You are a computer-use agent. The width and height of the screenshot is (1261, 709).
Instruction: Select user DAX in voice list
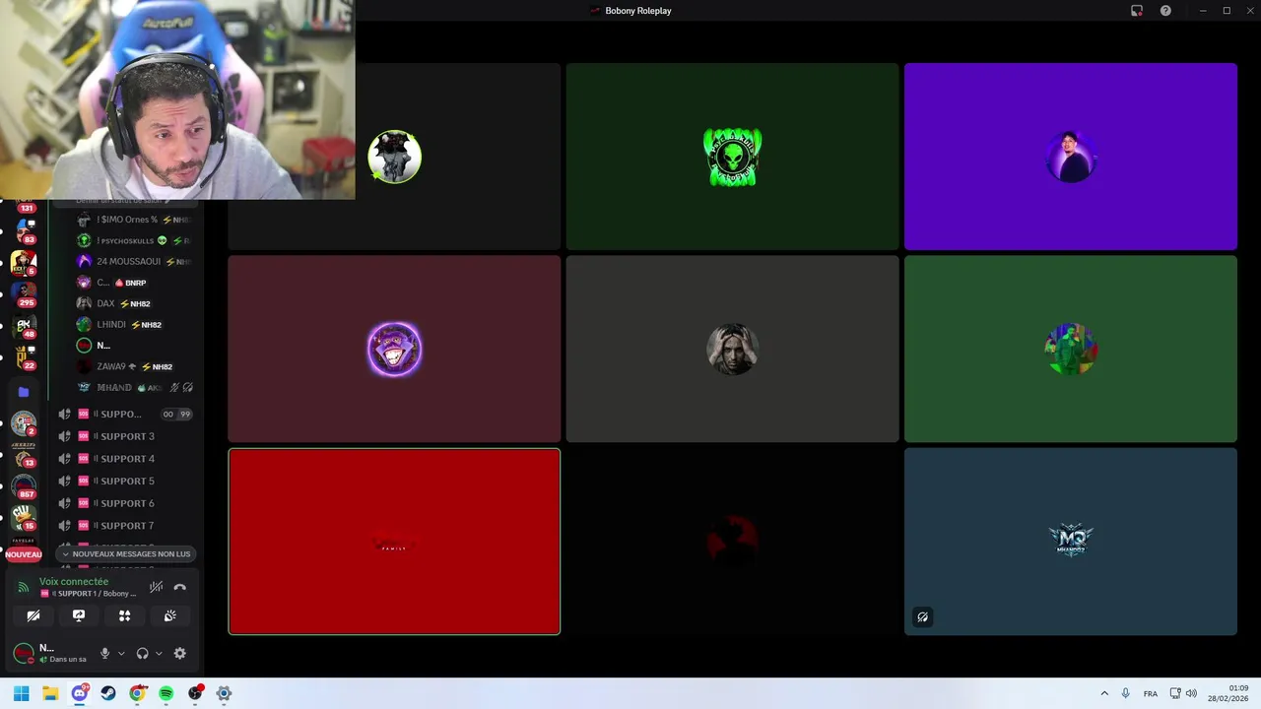[x=135, y=303]
